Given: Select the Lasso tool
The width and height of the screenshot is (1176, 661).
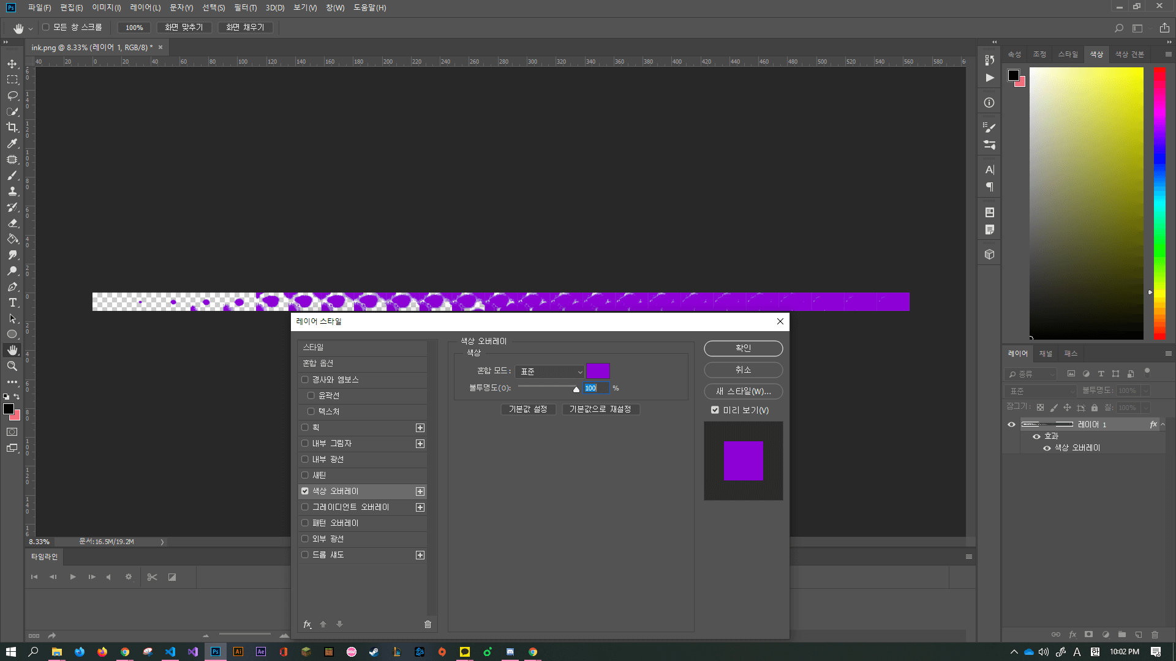Looking at the screenshot, I should click(x=12, y=95).
